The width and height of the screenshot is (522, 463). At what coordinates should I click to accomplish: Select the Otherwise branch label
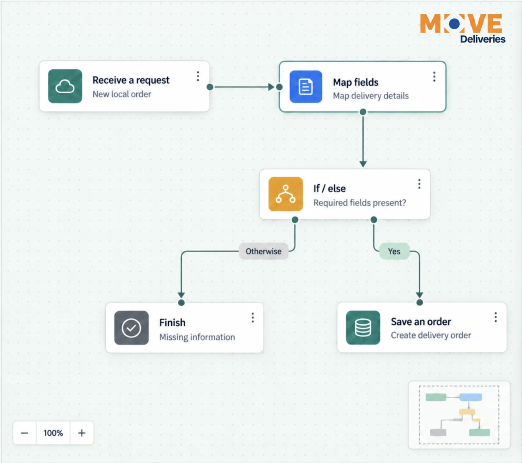pos(264,251)
